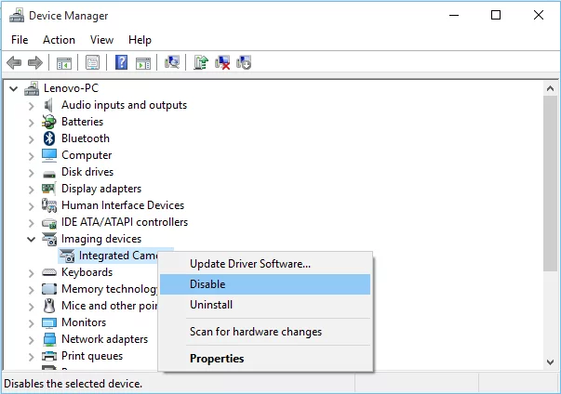Click the Help toolbar icon
Screen dimensions: 561x394
point(121,62)
